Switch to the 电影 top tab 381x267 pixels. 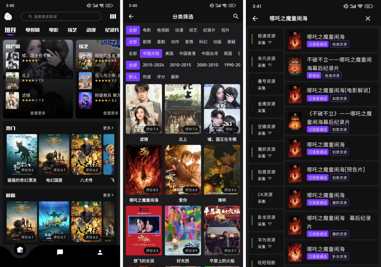pos(54,30)
